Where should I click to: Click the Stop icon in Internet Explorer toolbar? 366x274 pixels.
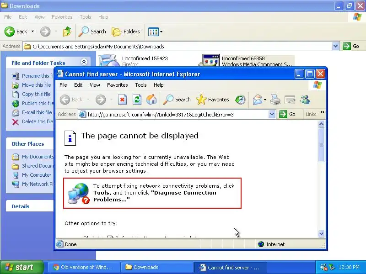tap(122, 100)
